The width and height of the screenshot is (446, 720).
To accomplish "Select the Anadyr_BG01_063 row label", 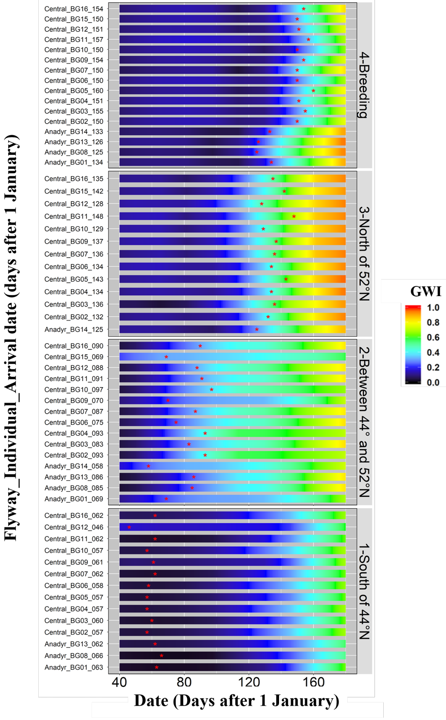I will tap(74, 667).
